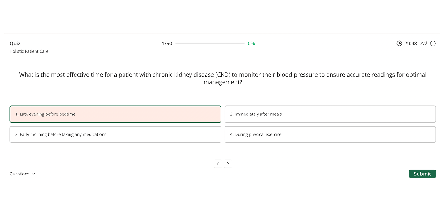This screenshot has width=446, height=223.
Task: Click the info icon beside the timer
Action: point(433,44)
